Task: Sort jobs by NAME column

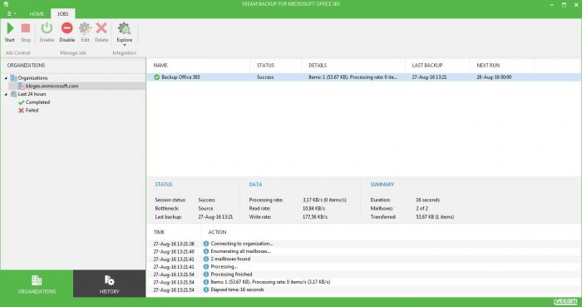Action: point(160,66)
